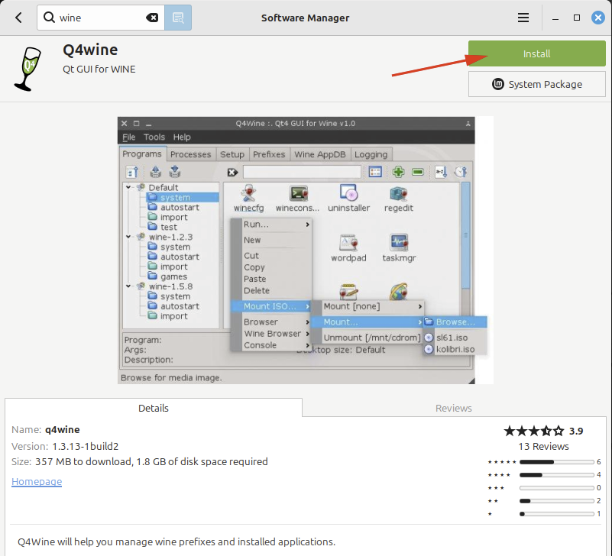Open the hamburger menu
Screen dimensions: 612x556
pyautogui.click(x=523, y=18)
